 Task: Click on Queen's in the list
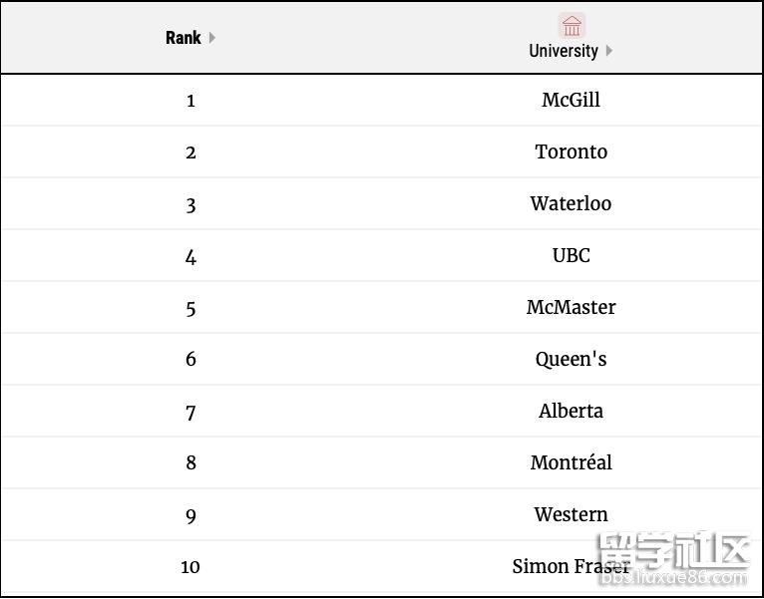[x=572, y=360]
